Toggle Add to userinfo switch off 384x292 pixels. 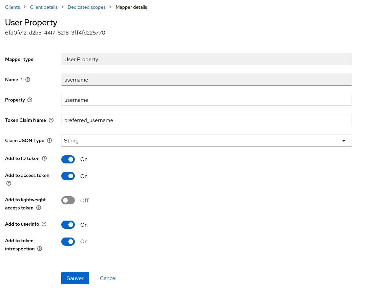click(x=68, y=225)
